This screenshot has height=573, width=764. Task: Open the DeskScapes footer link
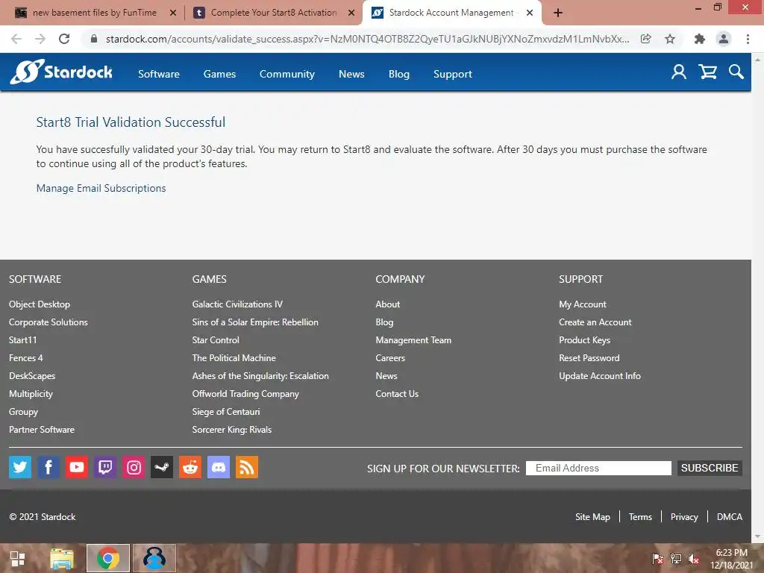(32, 376)
